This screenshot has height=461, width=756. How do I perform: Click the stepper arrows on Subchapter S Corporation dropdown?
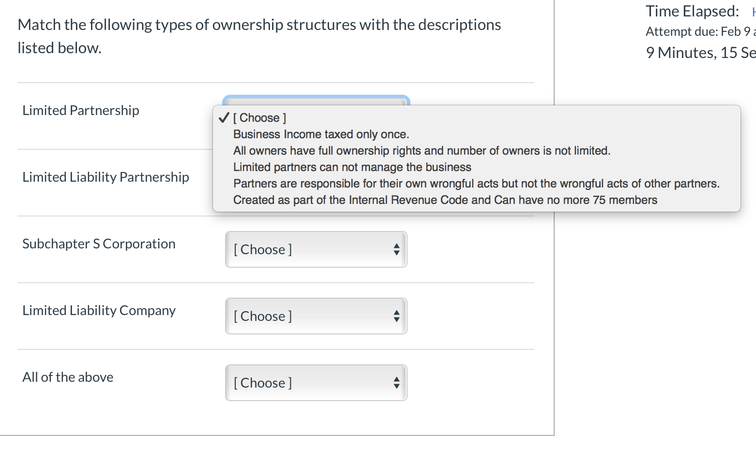click(x=396, y=249)
